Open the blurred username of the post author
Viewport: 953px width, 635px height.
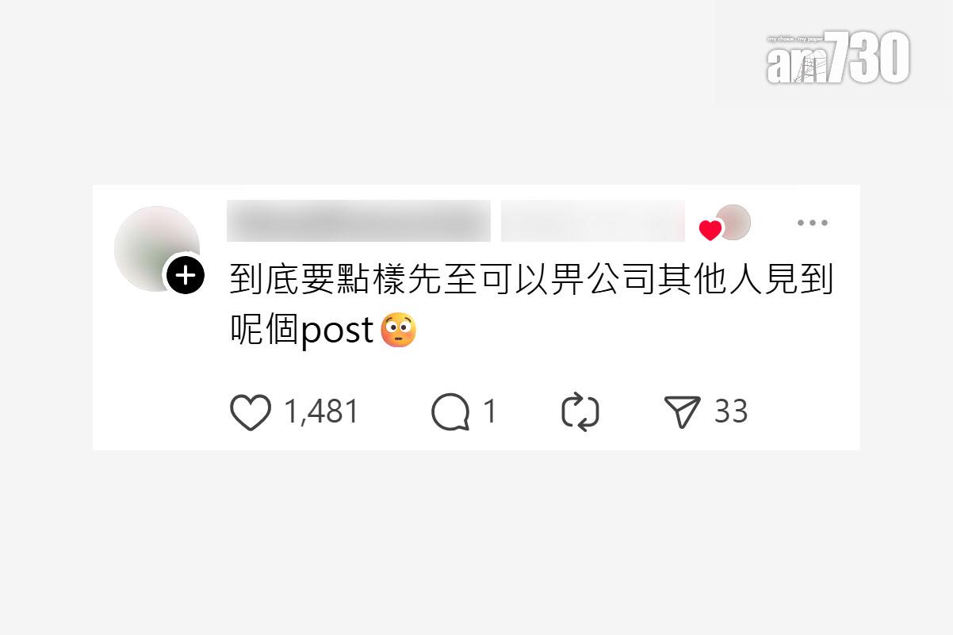point(358,221)
